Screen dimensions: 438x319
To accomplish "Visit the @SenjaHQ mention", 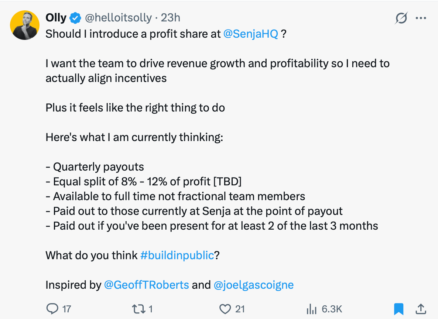I will pyautogui.click(x=251, y=34).
